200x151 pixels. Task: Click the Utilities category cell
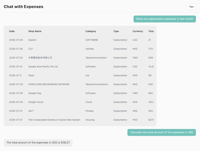pos(89,49)
